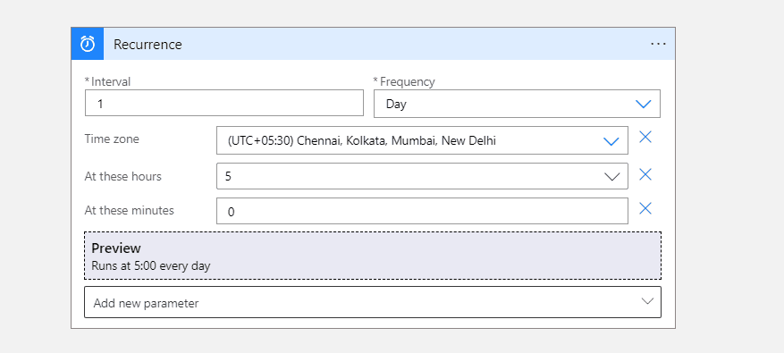Click the Runs at 5:00 every day text

pos(151,265)
